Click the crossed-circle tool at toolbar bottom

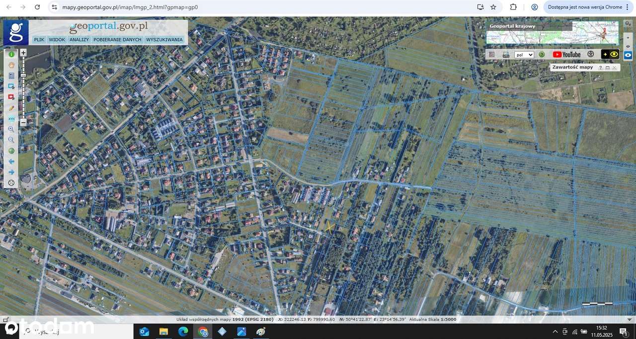pos(11,183)
